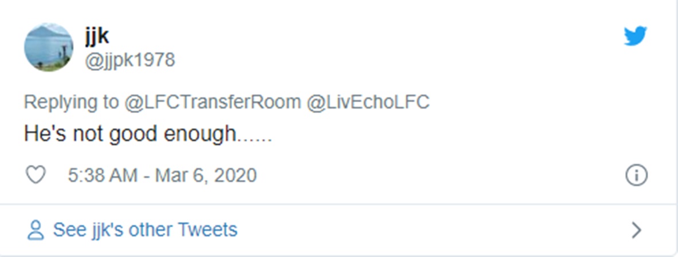Open the @jjpk1978 handle

pos(130,61)
